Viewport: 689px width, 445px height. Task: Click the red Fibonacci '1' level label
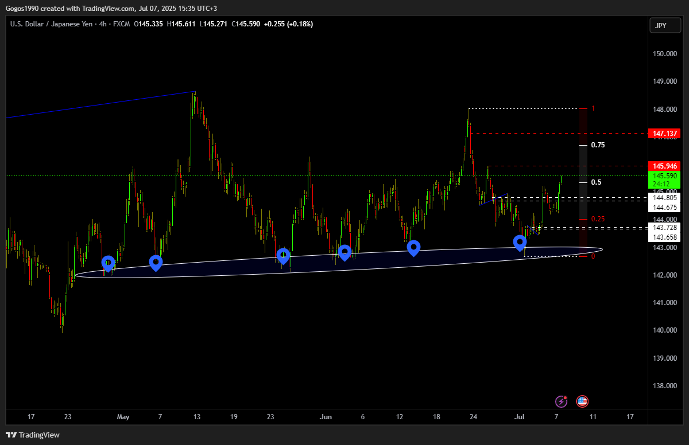(x=593, y=108)
